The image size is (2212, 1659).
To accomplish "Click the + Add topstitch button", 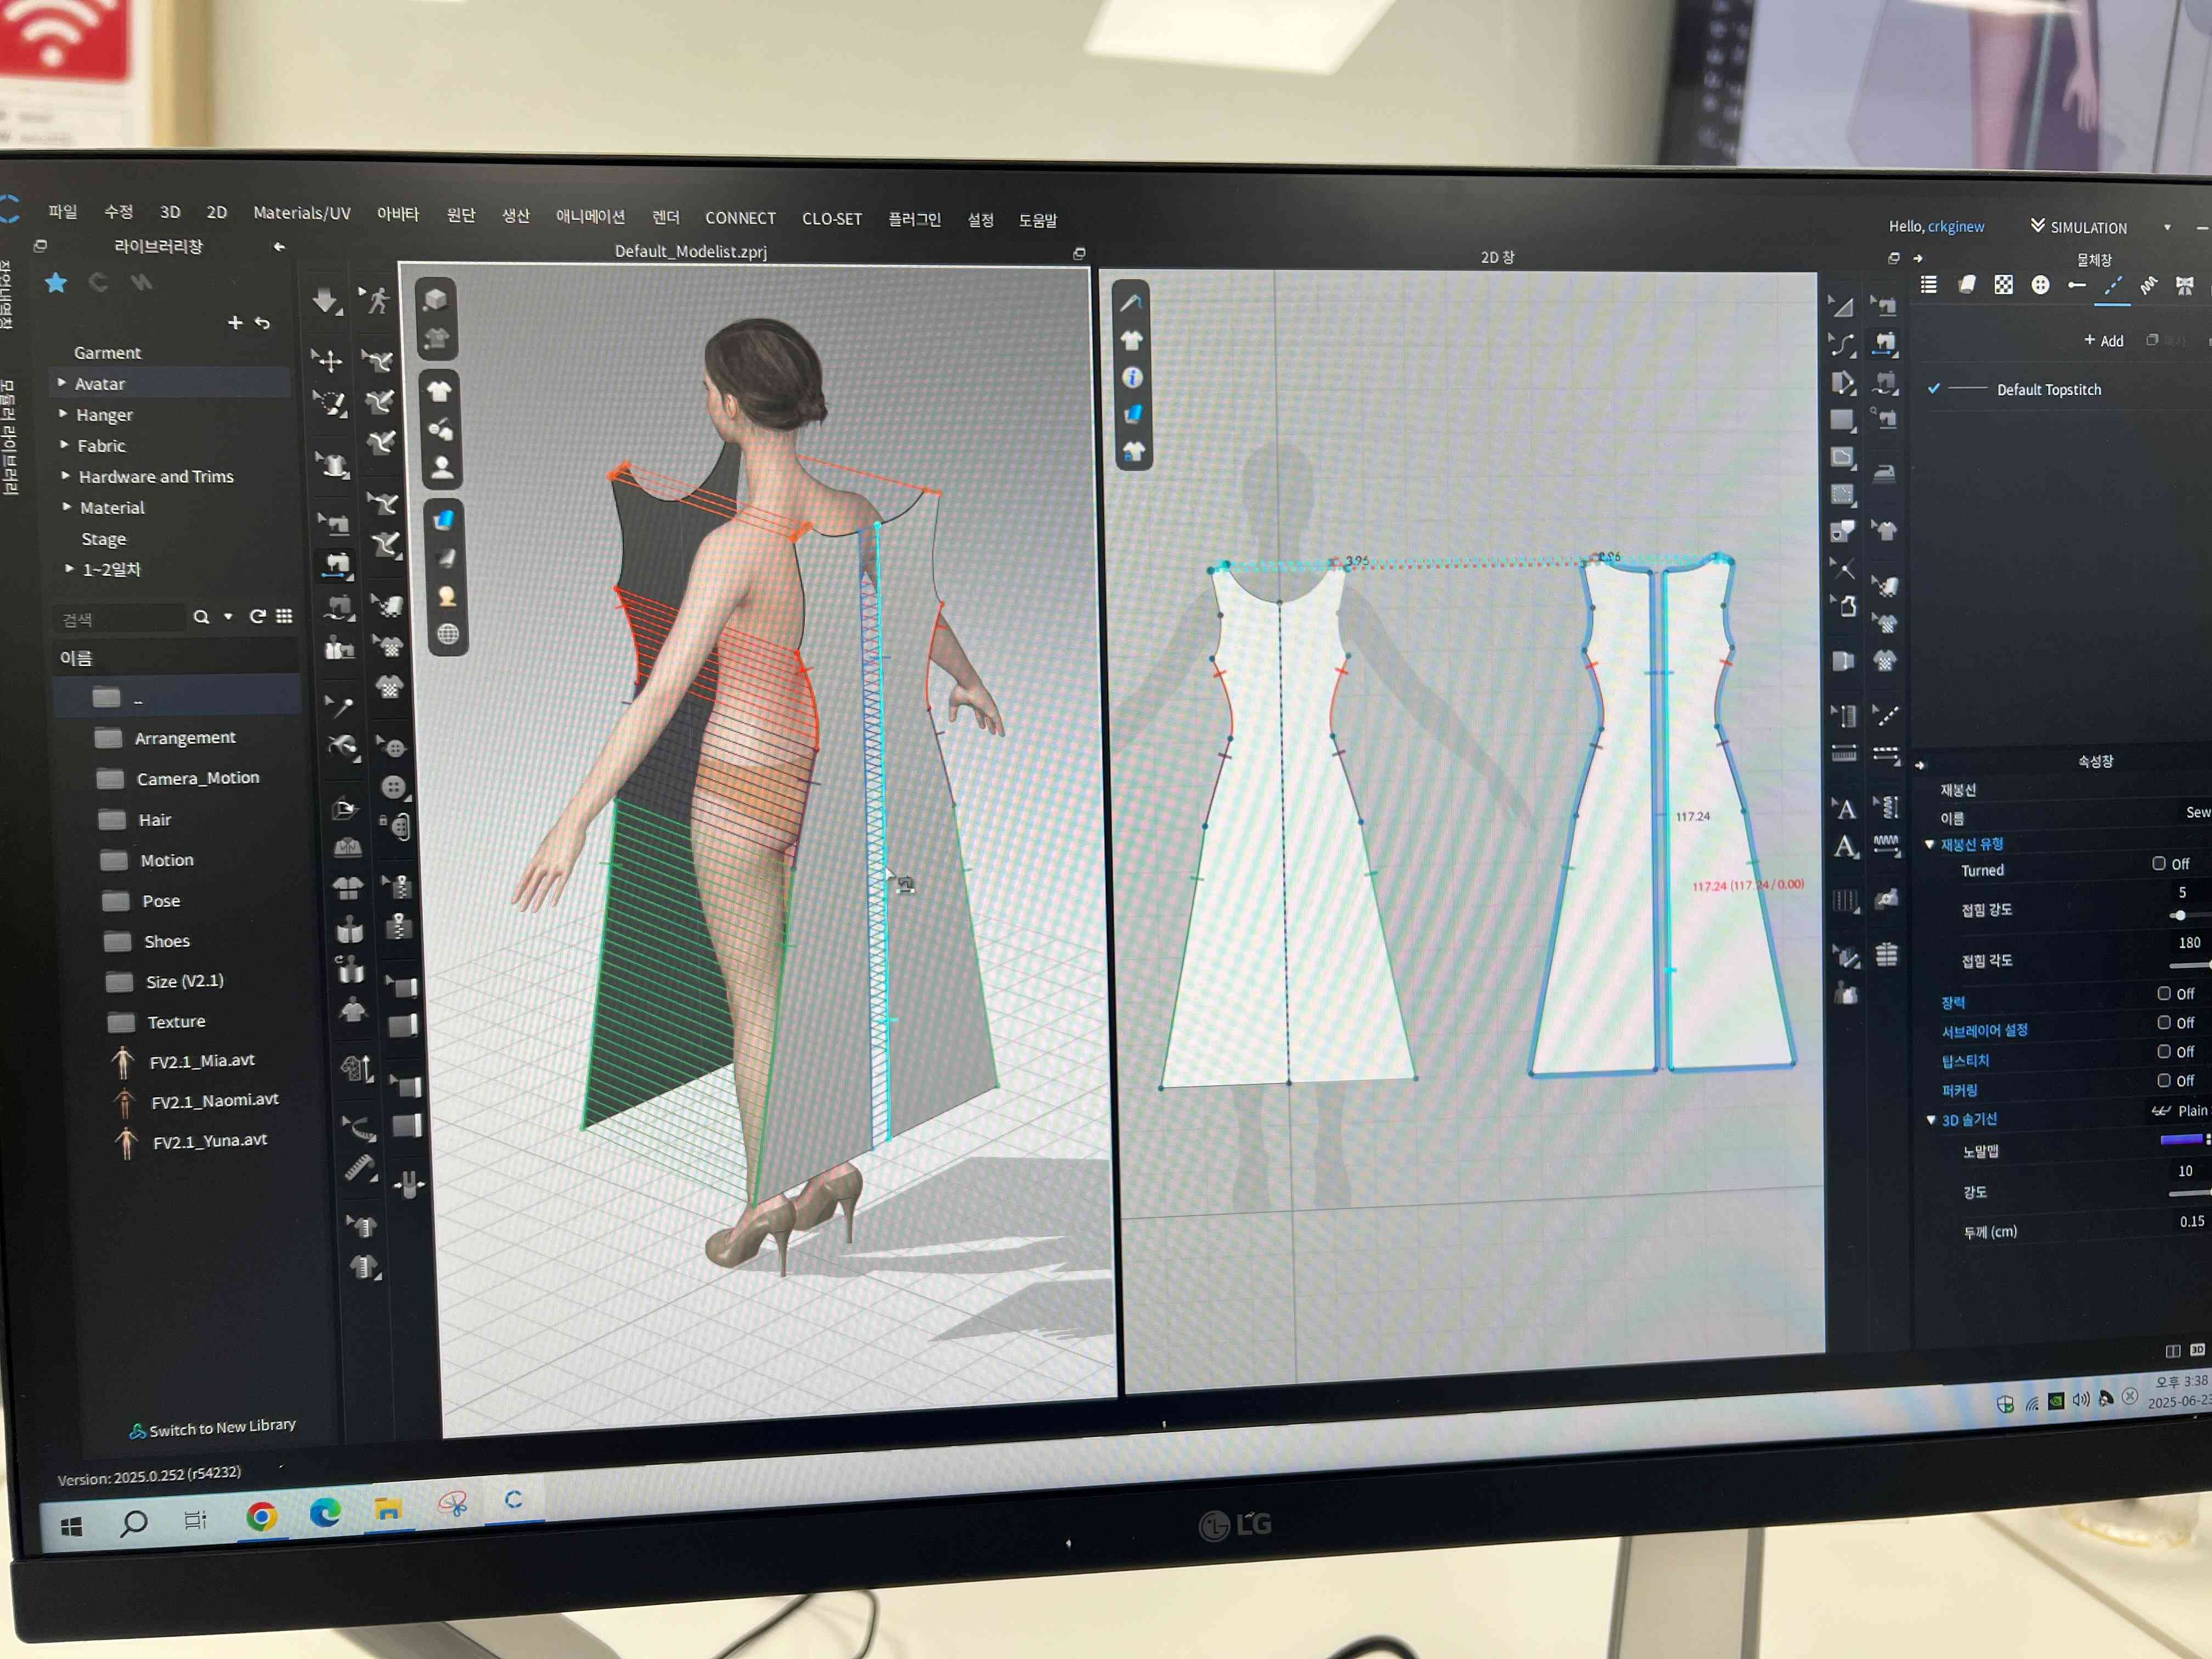I will click(x=2103, y=341).
